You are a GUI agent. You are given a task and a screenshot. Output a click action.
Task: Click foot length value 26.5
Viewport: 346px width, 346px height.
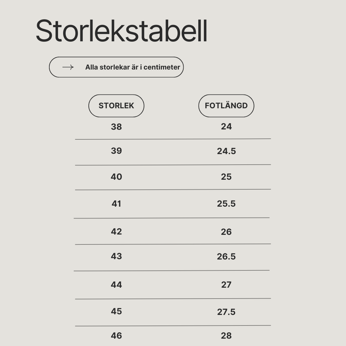(226, 256)
